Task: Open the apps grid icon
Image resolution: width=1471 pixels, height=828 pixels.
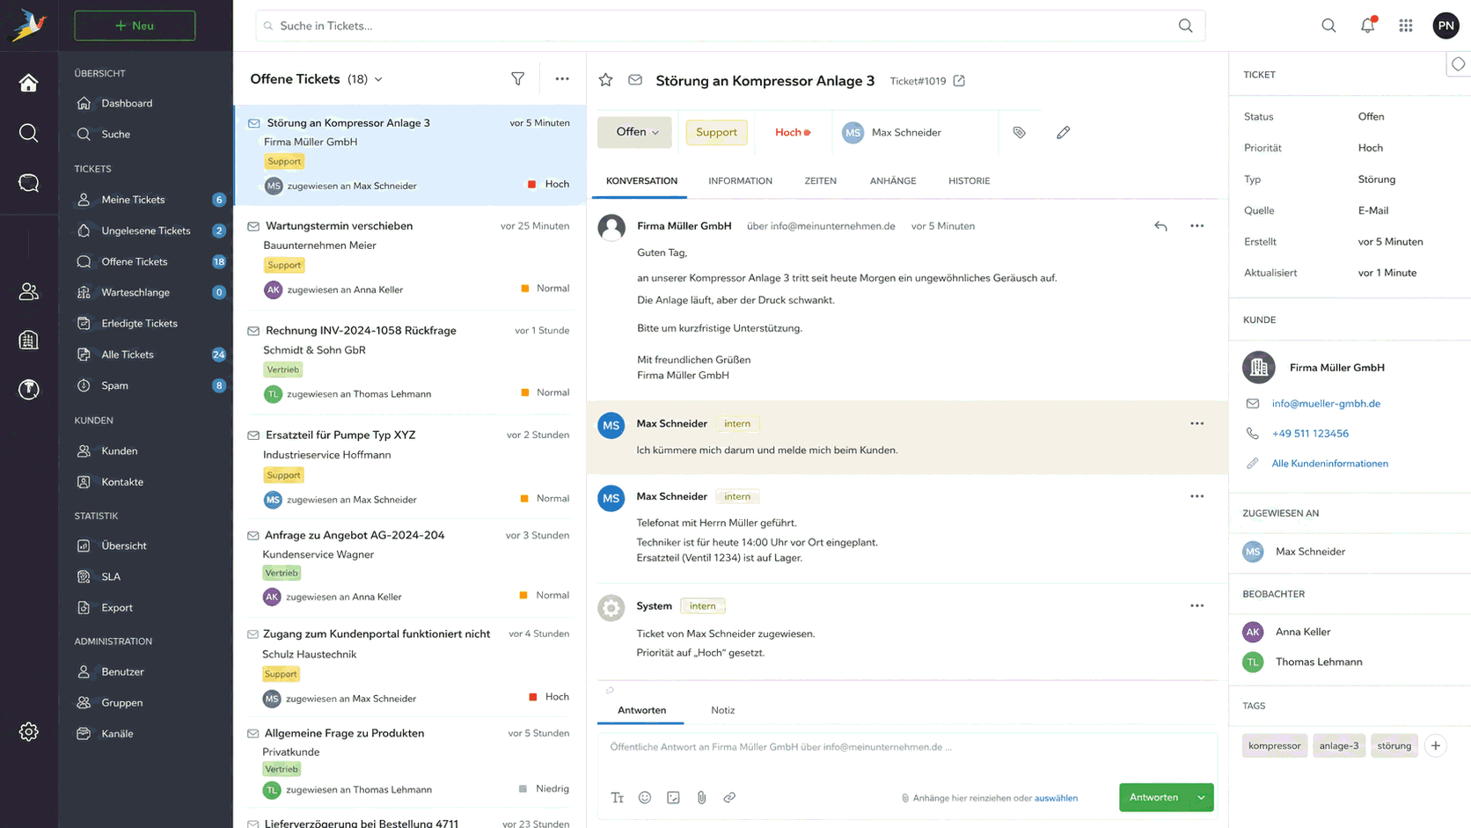Action: [1406, 26]
